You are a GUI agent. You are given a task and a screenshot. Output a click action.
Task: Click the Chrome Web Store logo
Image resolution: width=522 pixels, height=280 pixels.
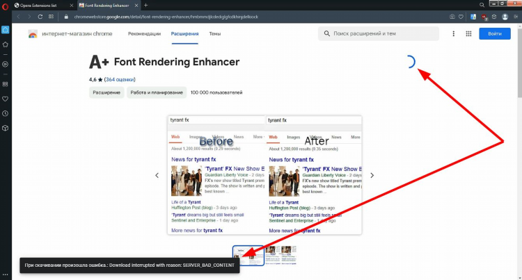pyautogui.click(x=33, y=34)
